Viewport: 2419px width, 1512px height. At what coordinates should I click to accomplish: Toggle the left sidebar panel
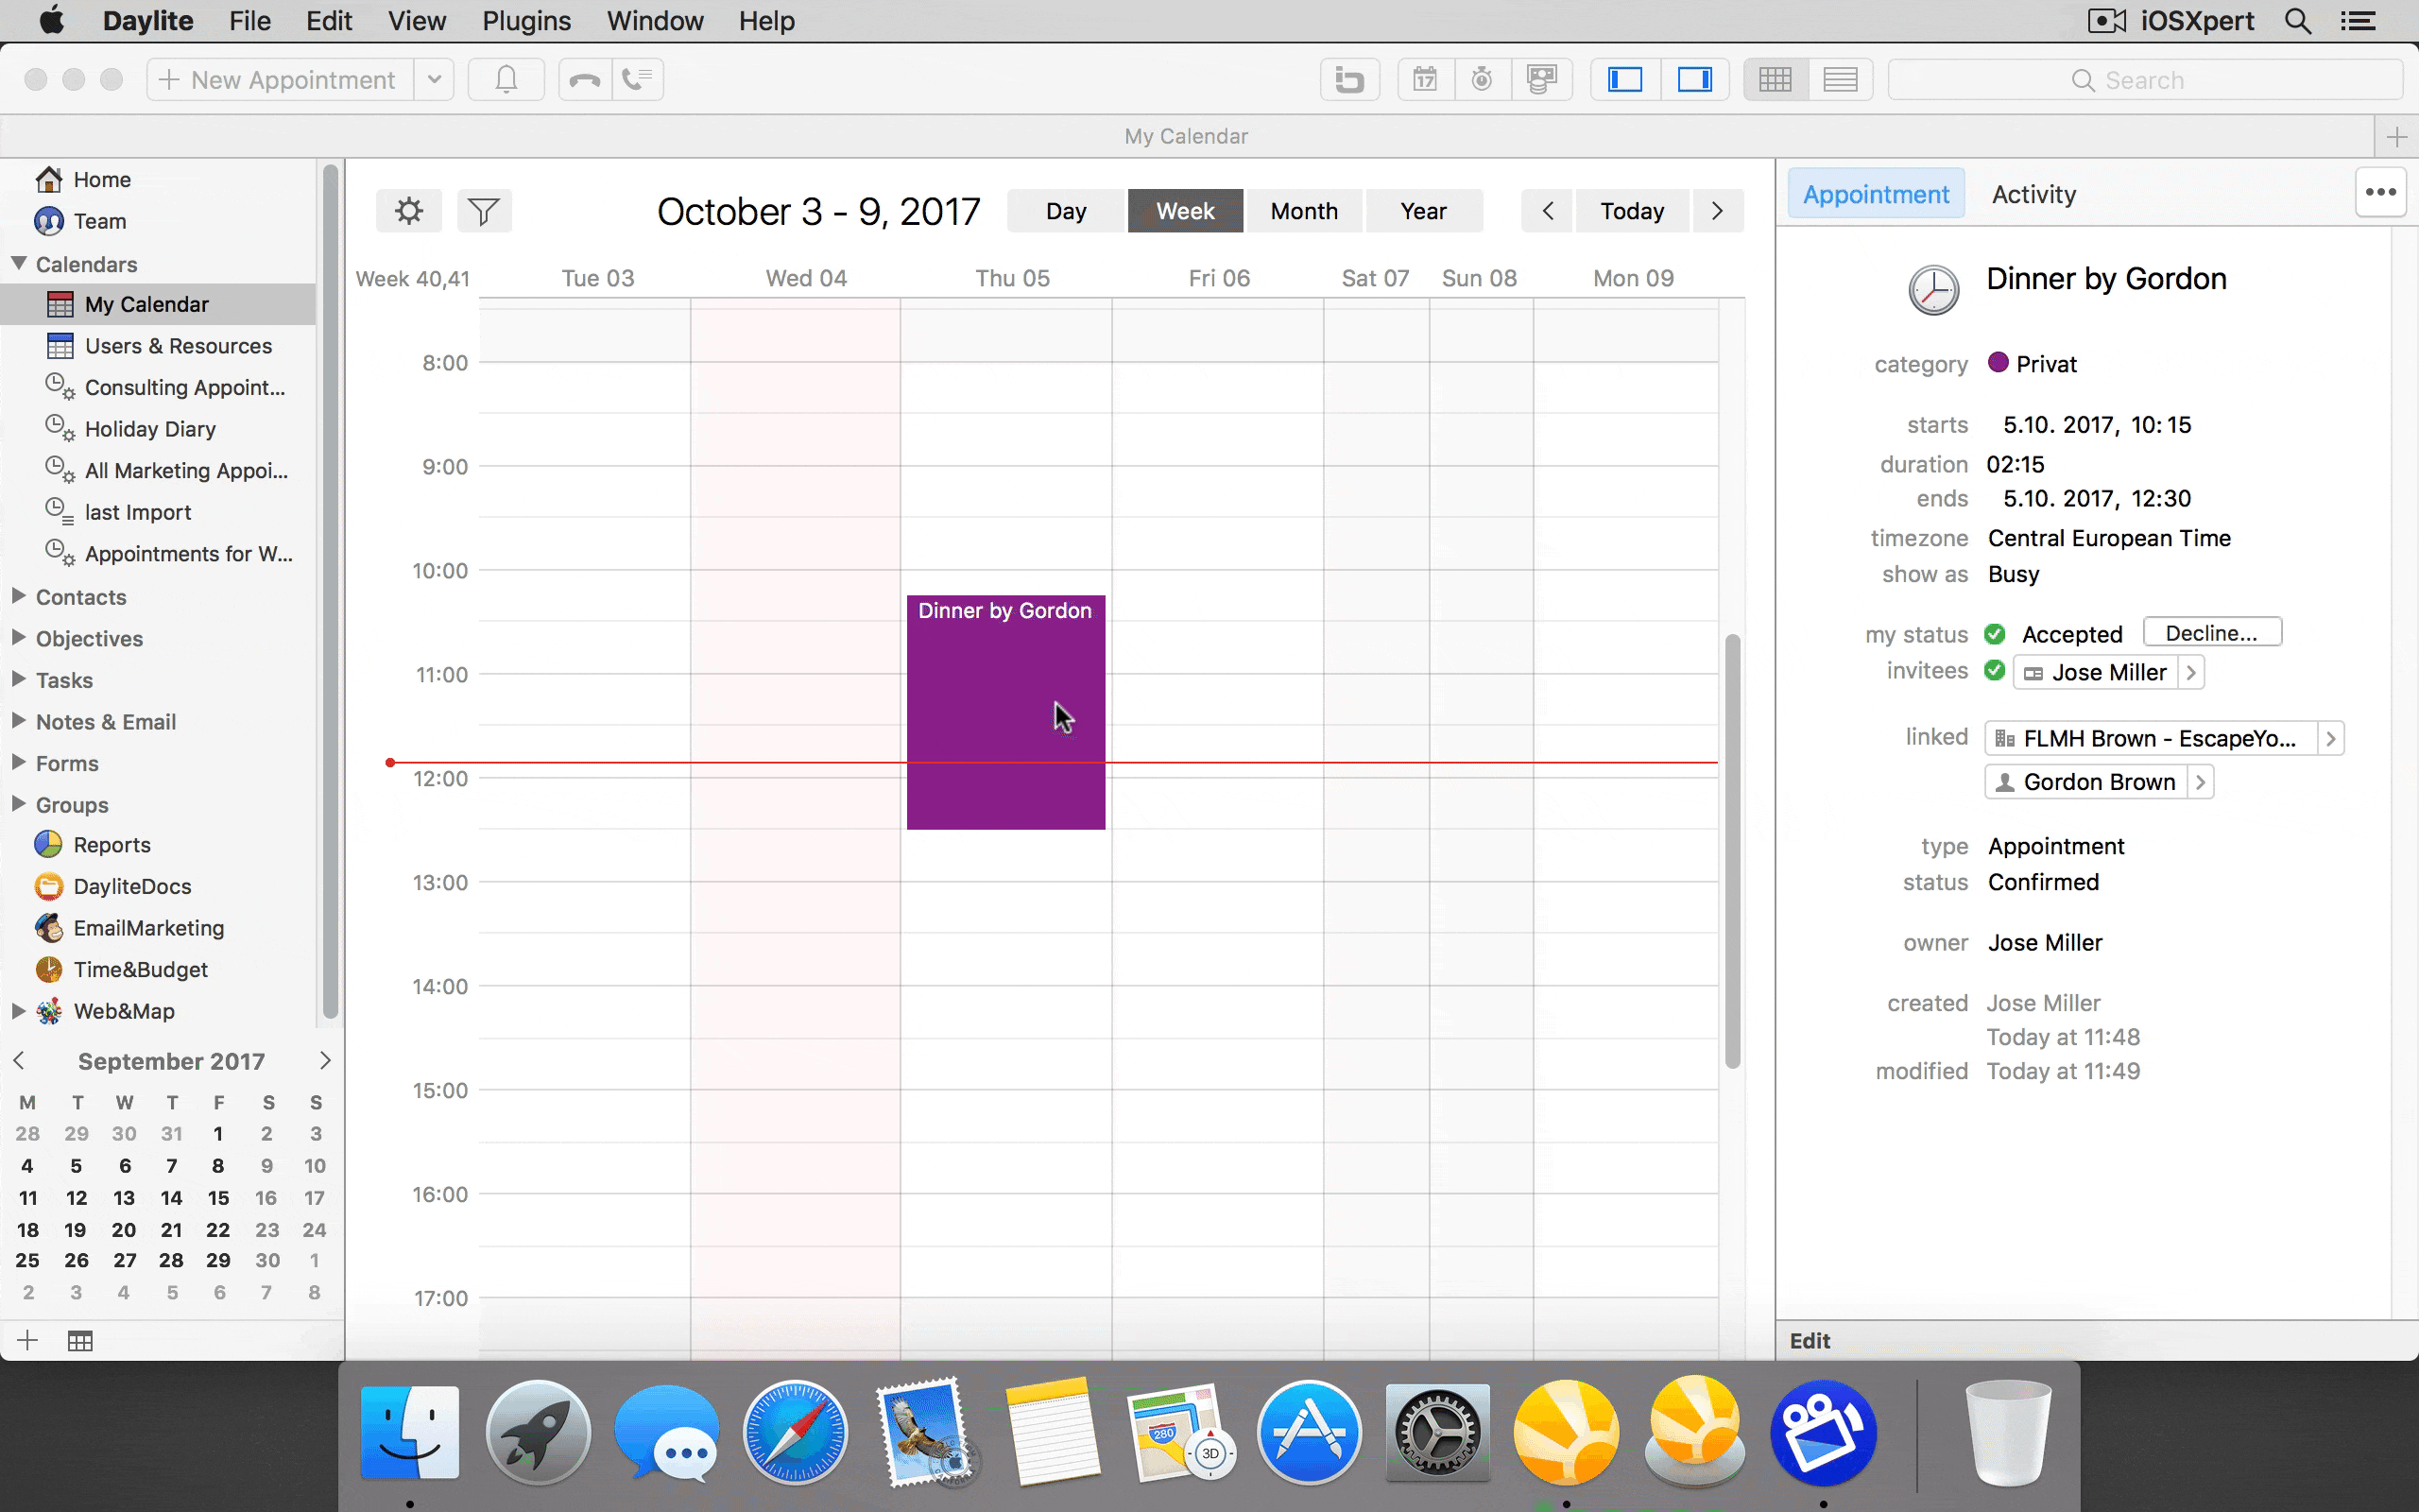coord(1625,79)
